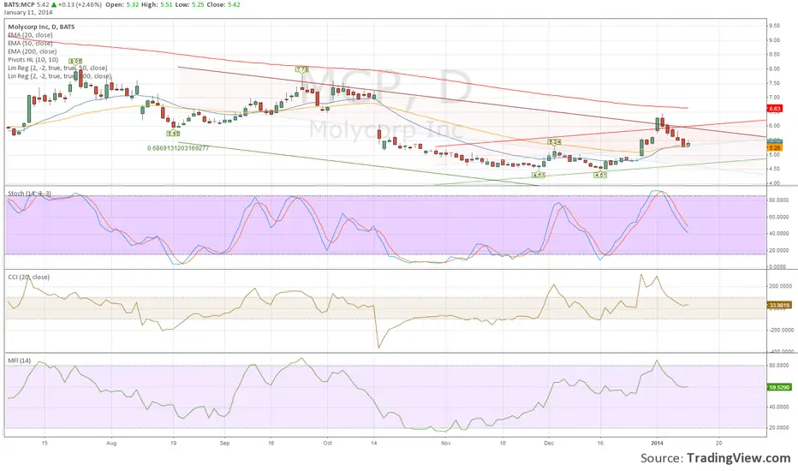The height and width of the screenshot is (471, 798).
Task: Click the 5.92 pivot low marker
Action: (174, 134)
